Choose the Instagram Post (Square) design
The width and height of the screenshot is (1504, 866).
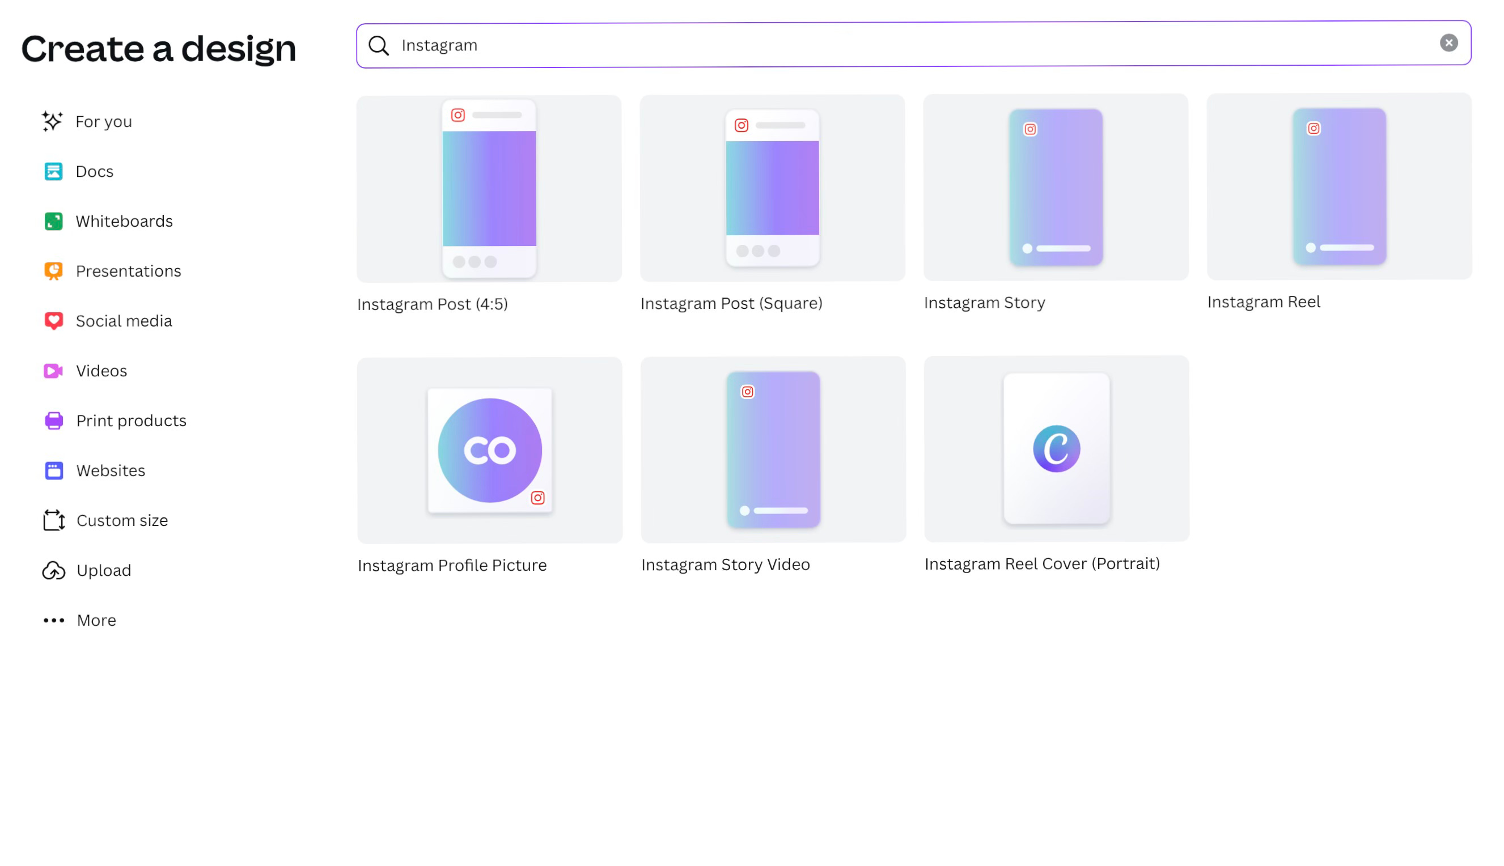point(772,188)
